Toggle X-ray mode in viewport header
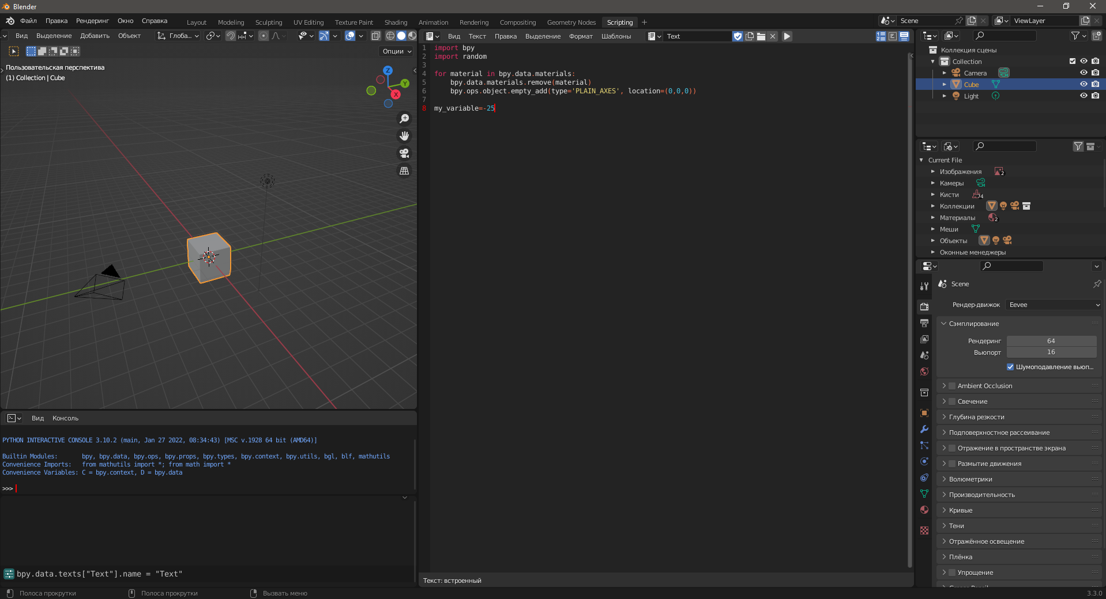 (x=375, y=36)
